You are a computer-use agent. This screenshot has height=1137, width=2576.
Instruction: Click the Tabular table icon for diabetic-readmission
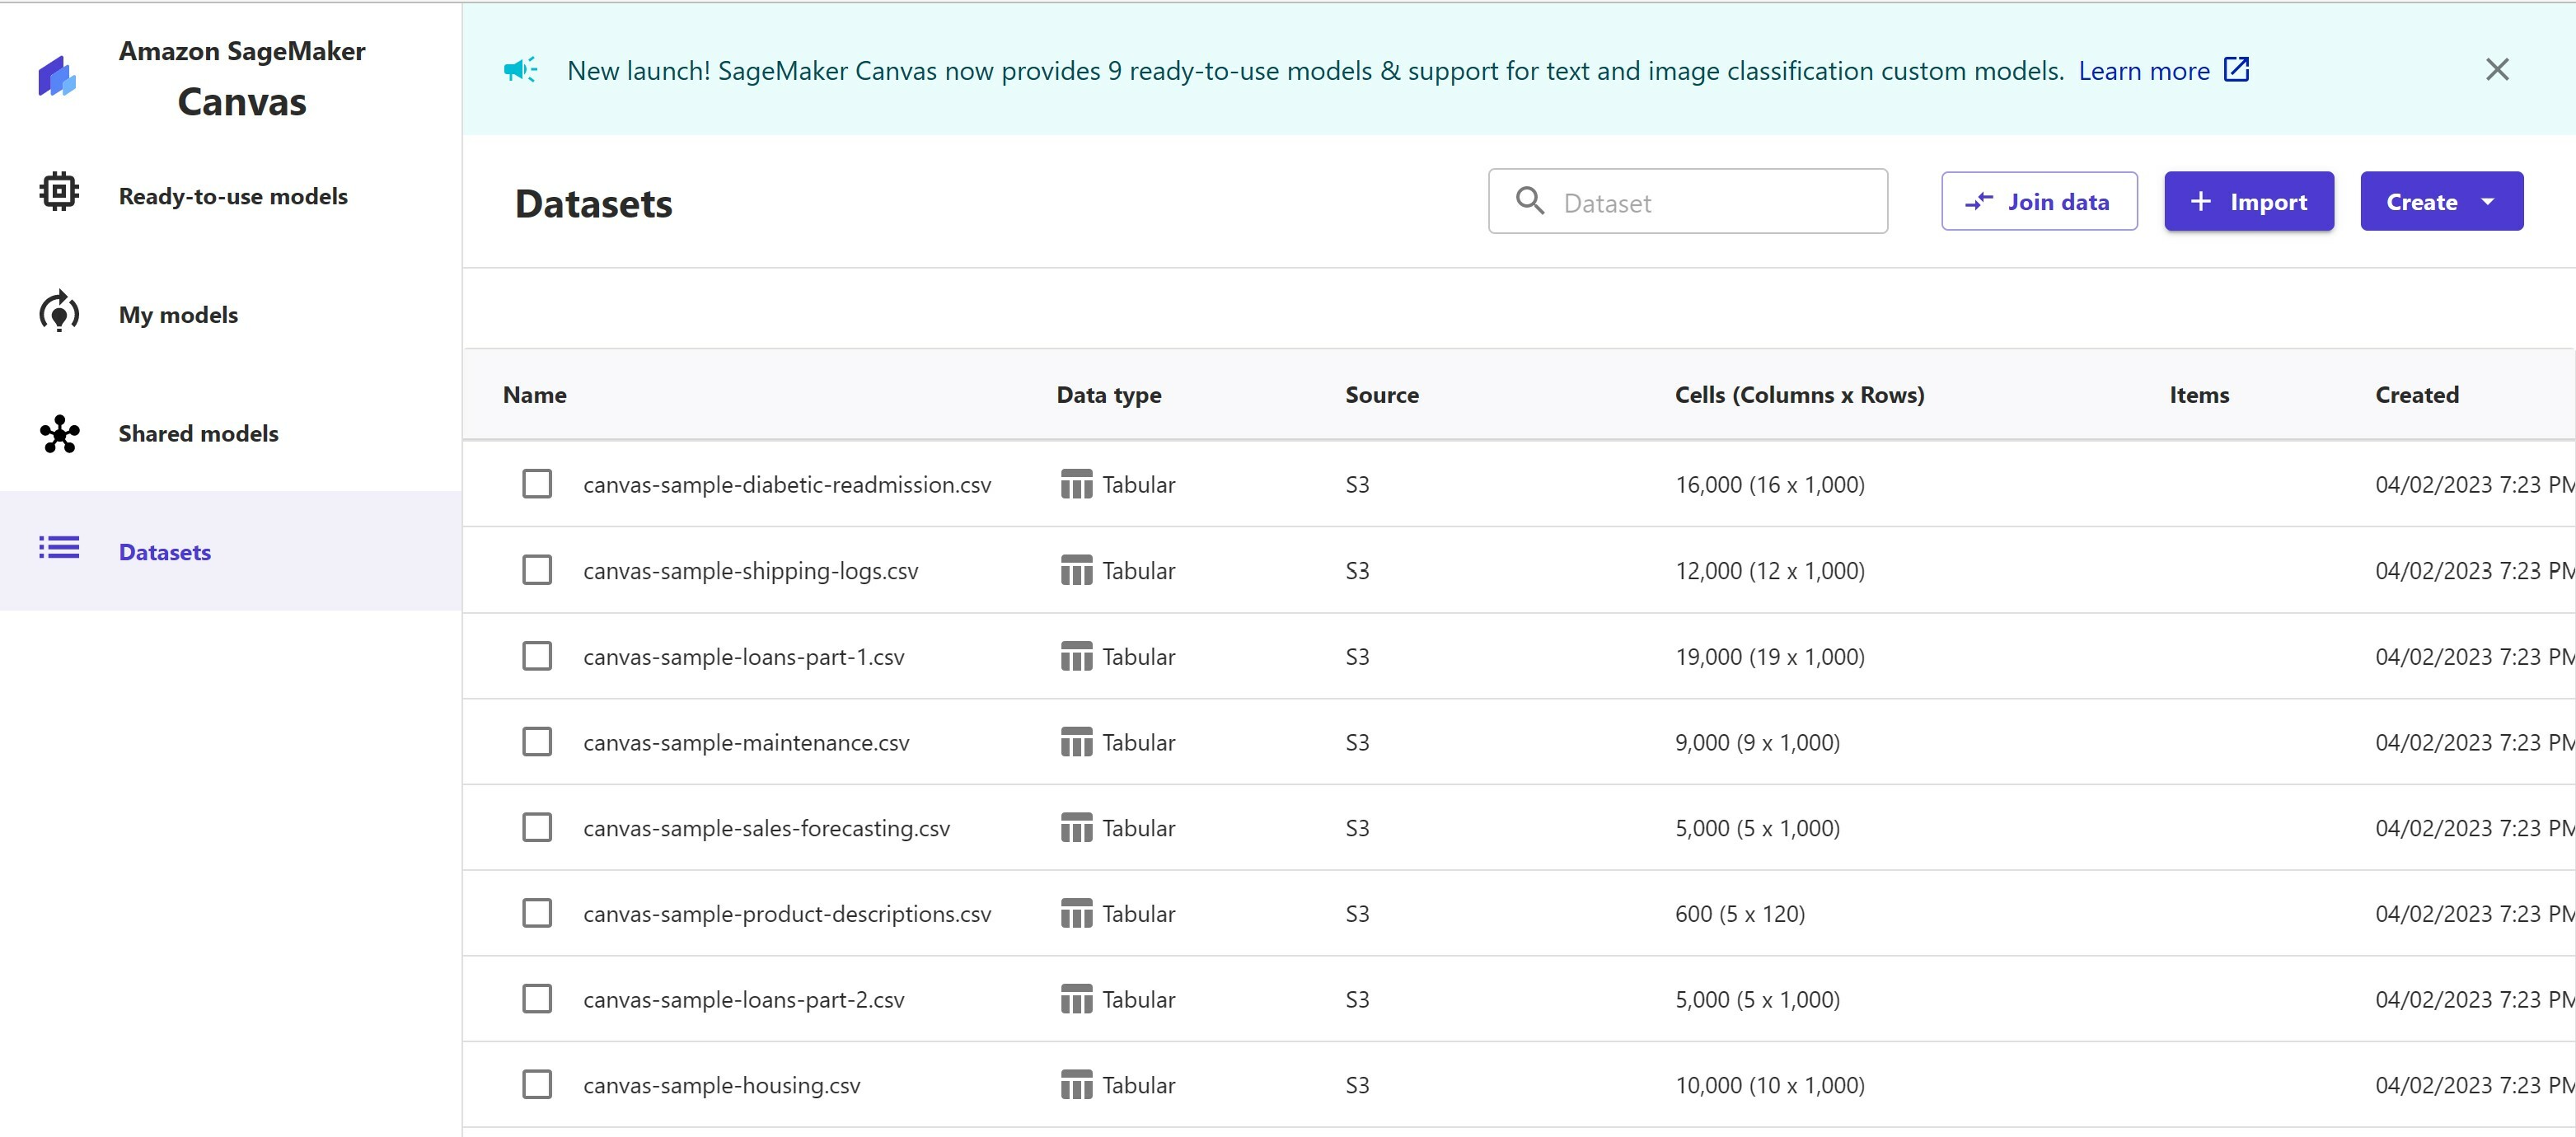[x=1076, y=485]
